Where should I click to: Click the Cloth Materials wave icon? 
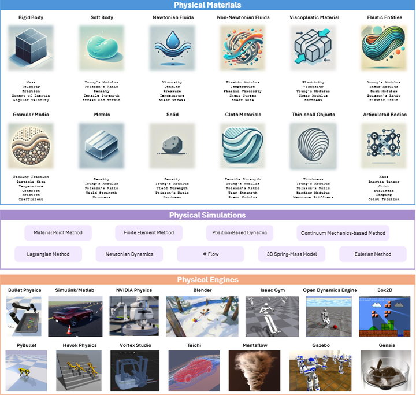click(243, 146)
